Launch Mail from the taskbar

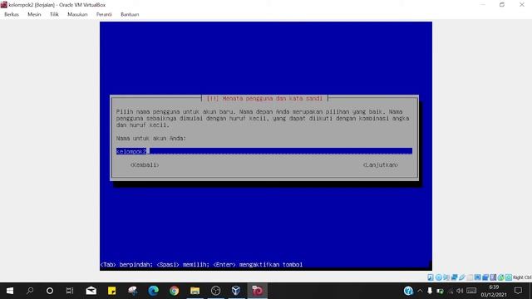(x=91, y=291)
